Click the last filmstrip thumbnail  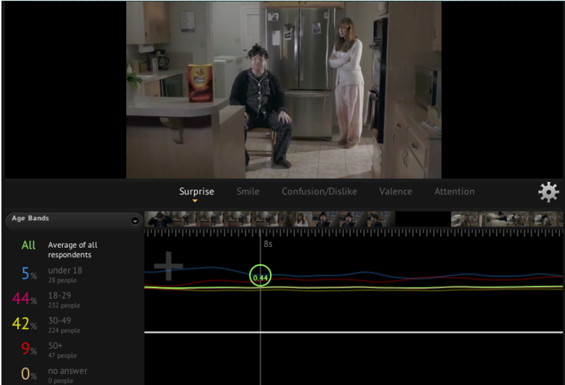pyautogui.click(x=548, y=219)
